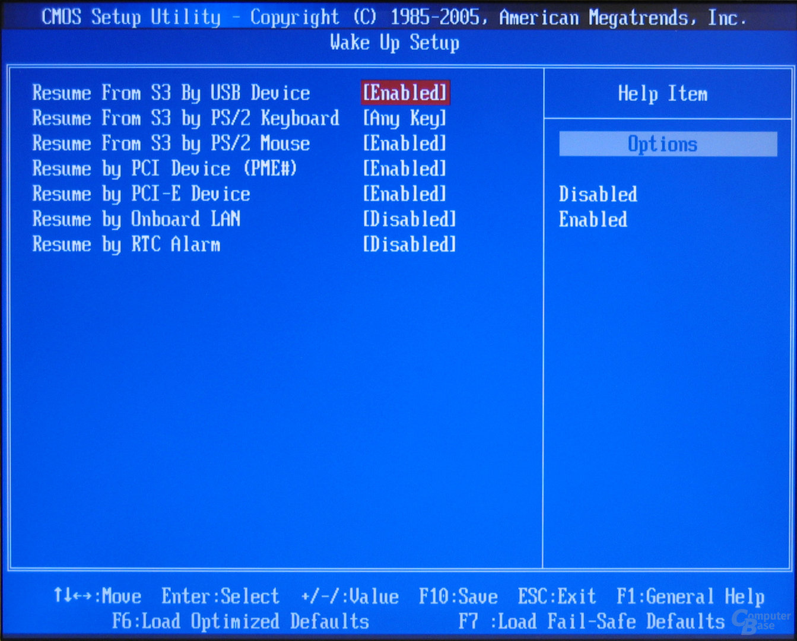This screenshot has width=797, height=641.
Task: Click the +/-/:Value hint
Action: pyautogui.click(x=350, y=596)
